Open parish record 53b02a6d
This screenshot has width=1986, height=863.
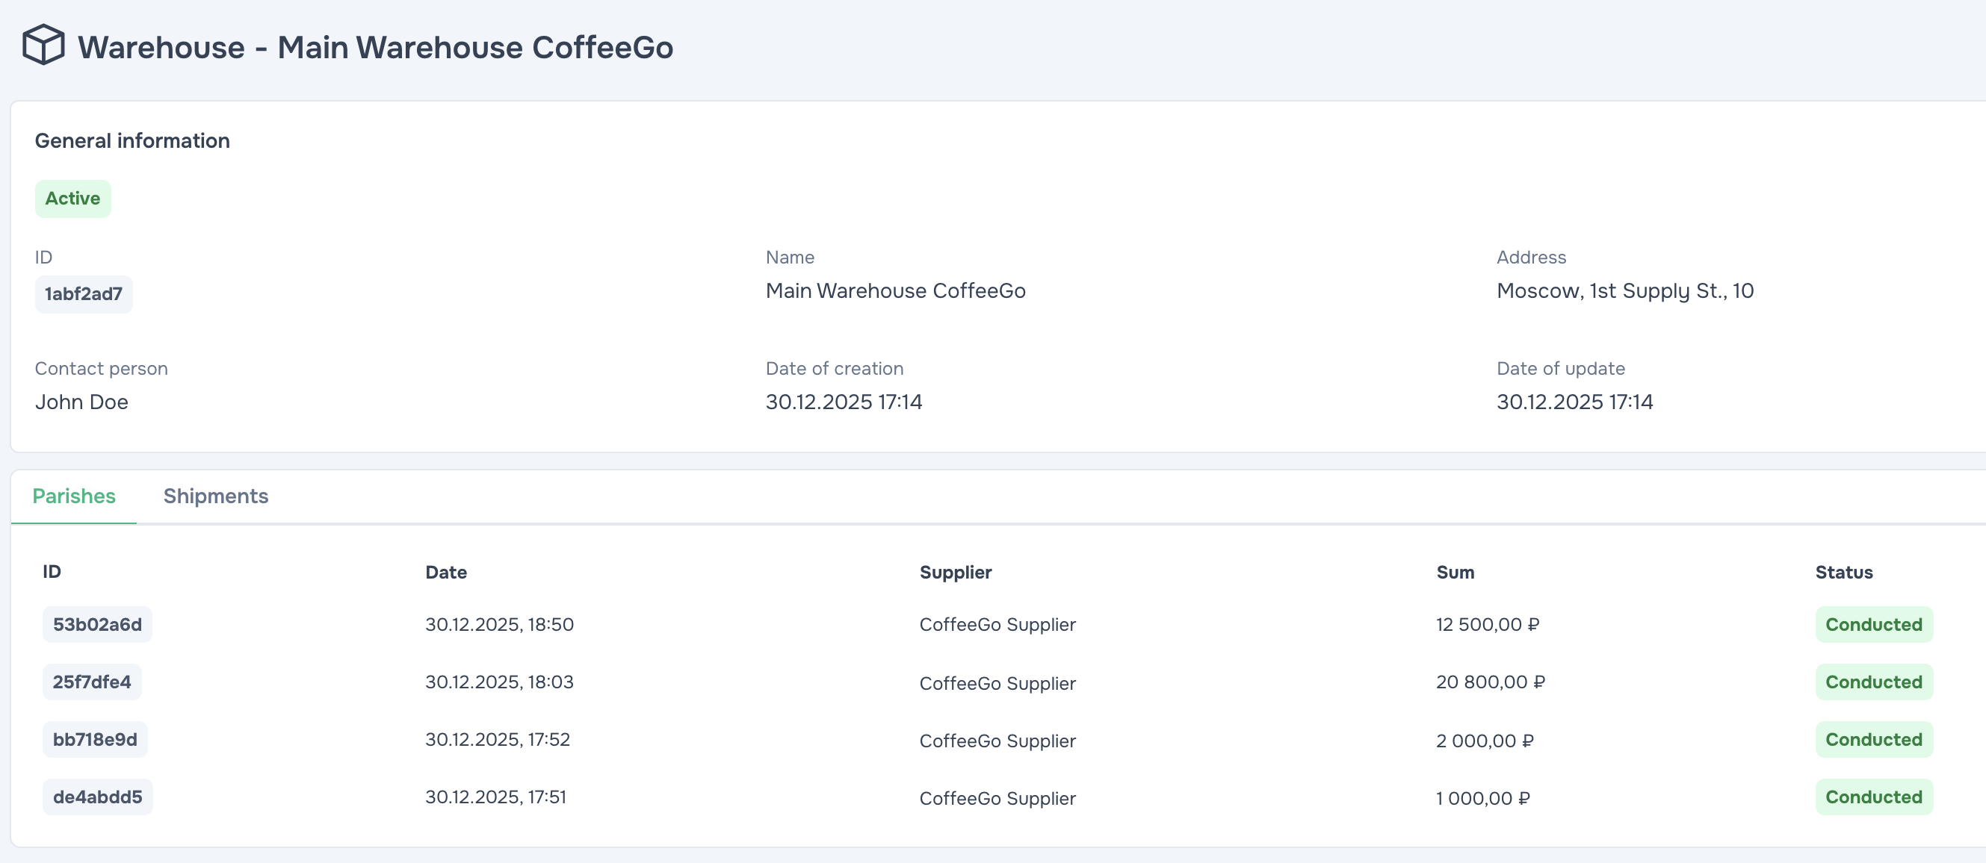(97, 625)
